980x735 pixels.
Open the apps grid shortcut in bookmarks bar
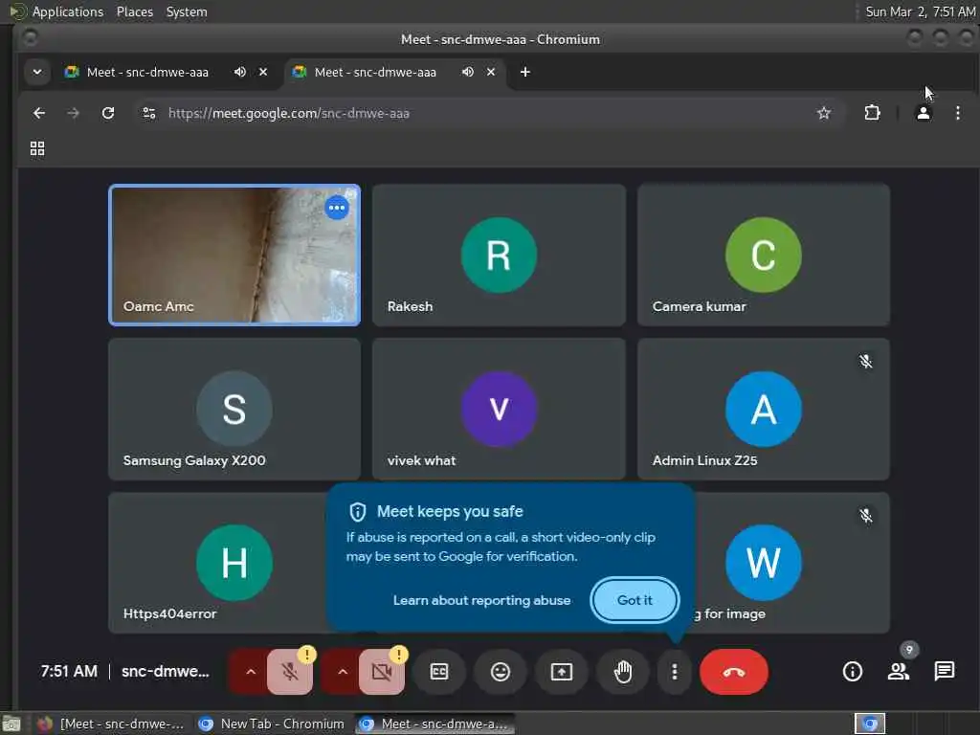[x=37, y=148]
